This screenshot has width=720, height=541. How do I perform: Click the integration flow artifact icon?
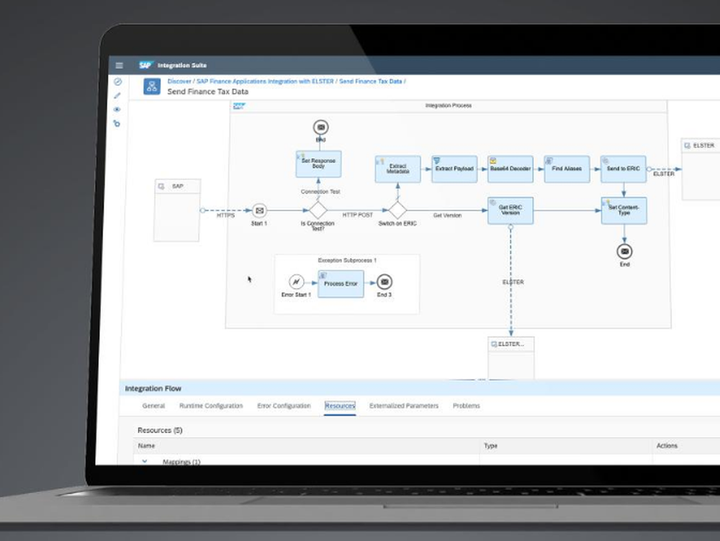tap(152, 86)
